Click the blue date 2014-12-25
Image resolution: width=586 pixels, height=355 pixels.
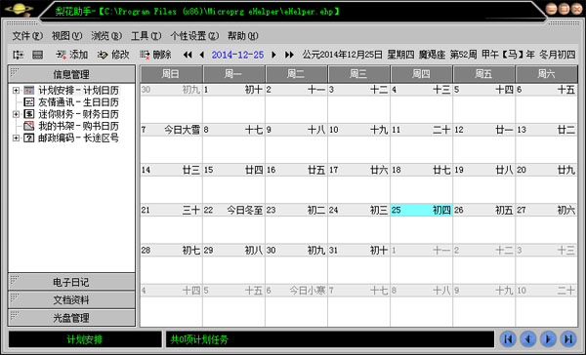coord(237,55)
